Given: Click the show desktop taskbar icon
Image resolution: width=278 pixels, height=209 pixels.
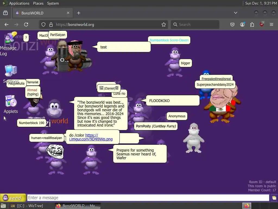Looking at the screenshot, I should pos(3,206).
